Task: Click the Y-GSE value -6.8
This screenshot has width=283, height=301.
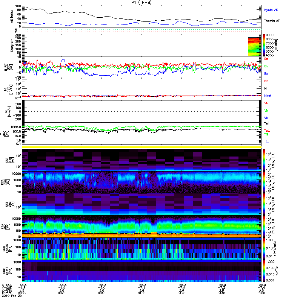Action: pos(22,287)
